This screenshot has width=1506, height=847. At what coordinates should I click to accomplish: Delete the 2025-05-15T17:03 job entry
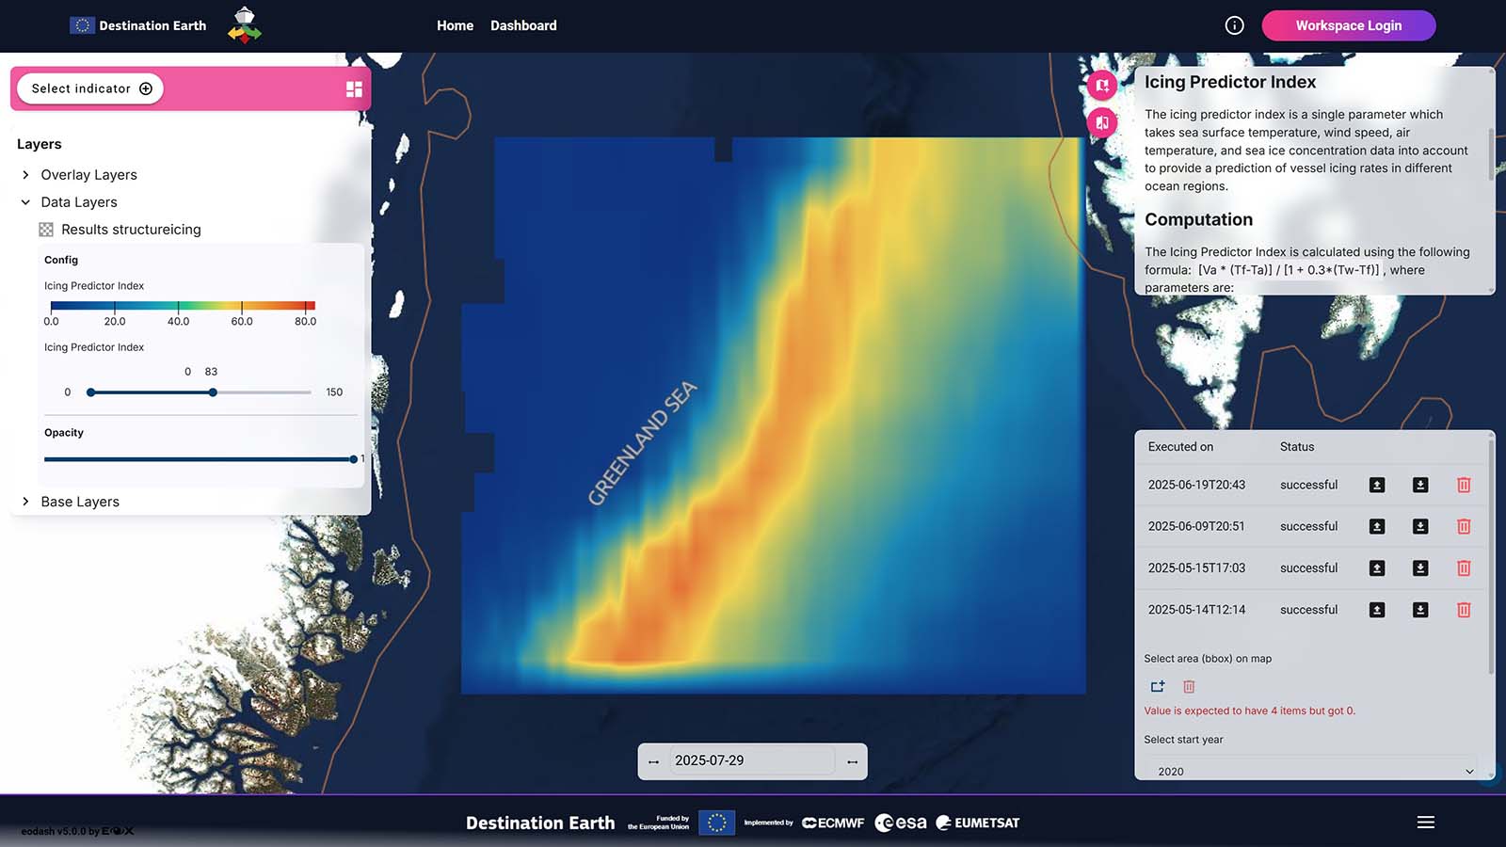(1464, 568)
